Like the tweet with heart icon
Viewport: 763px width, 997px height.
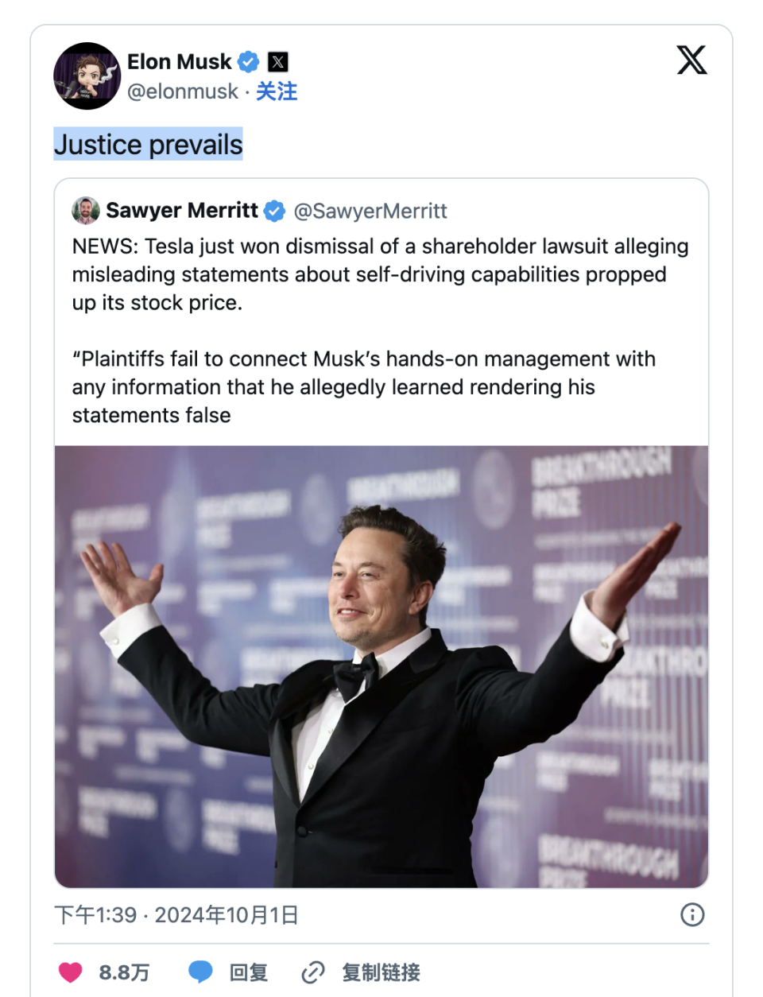tap(71, 972)
